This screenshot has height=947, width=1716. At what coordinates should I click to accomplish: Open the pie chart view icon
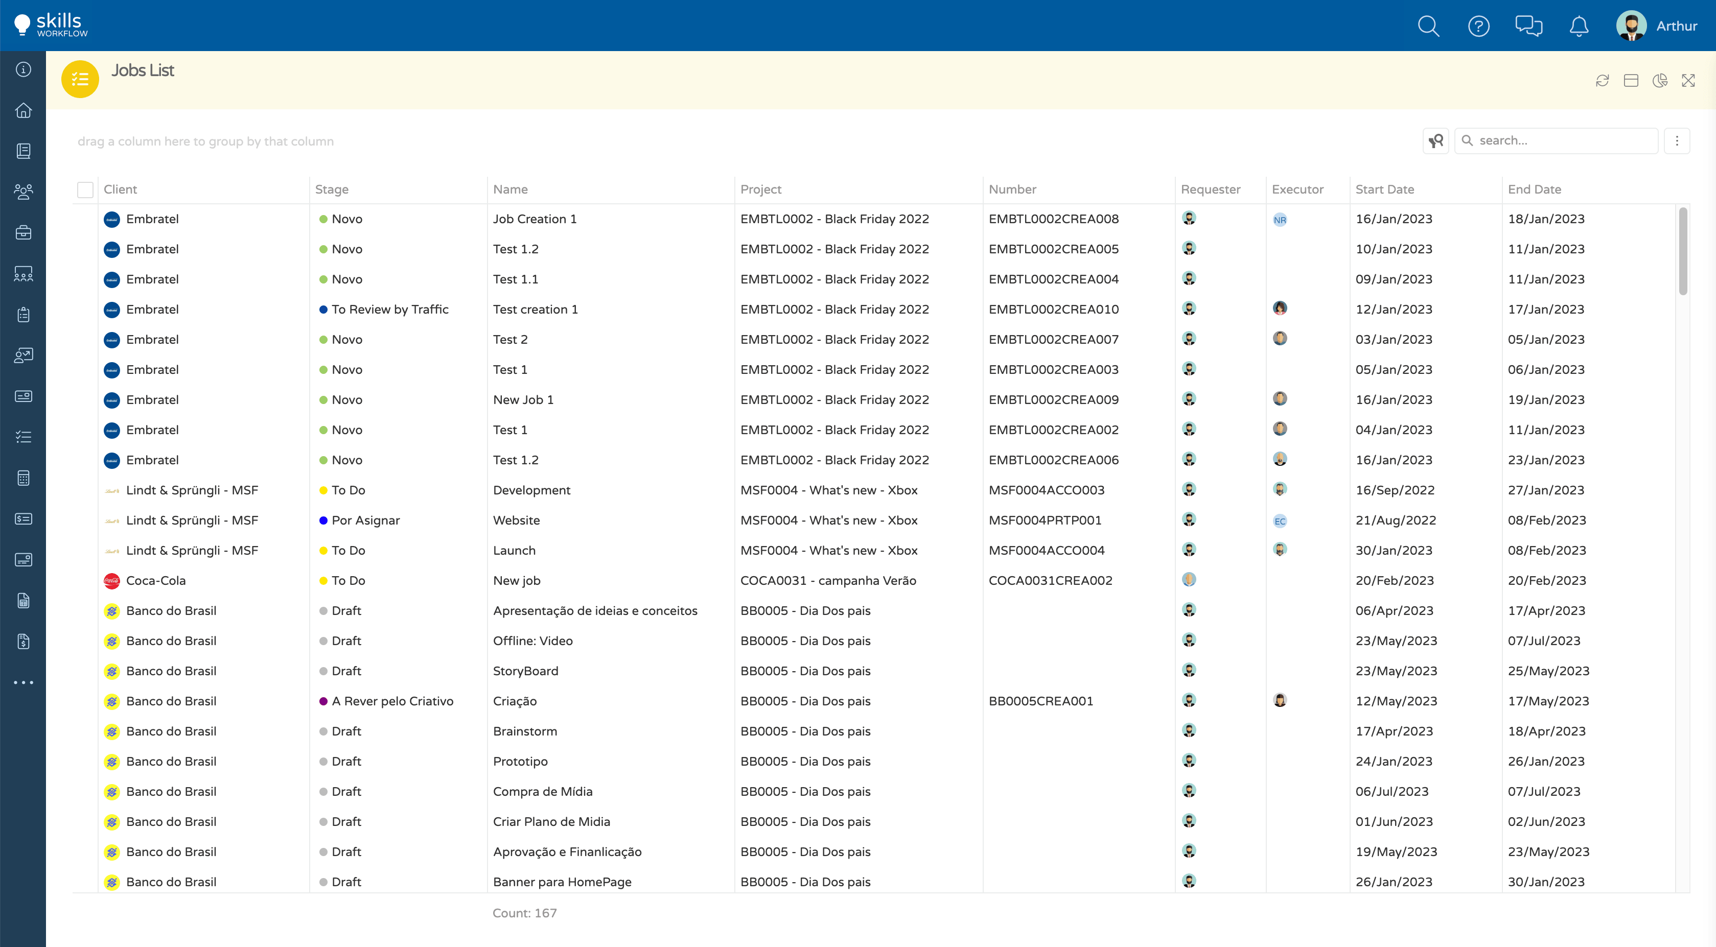pyautogui.click(x=1659, y=81)
